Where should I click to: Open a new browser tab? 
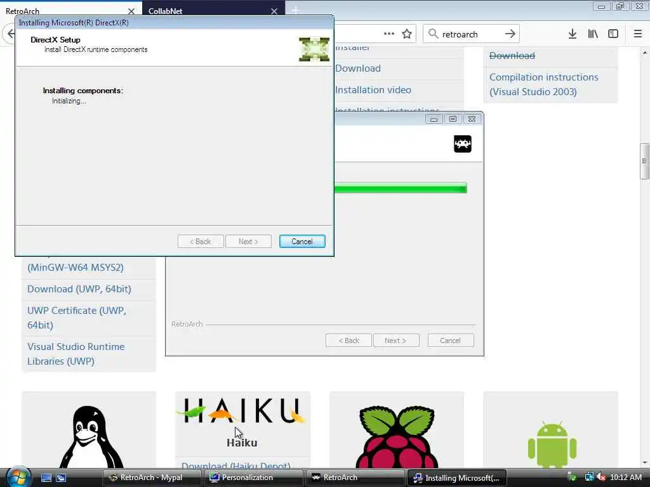tap(295, 10)
